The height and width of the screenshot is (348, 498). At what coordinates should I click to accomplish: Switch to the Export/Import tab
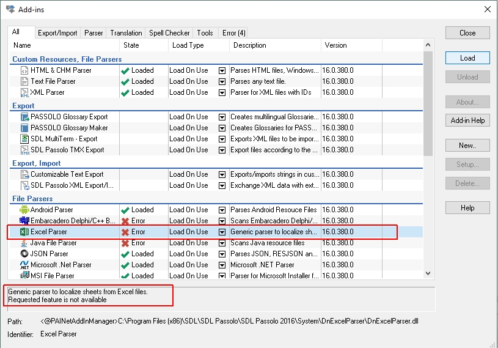tap(57, 33)
